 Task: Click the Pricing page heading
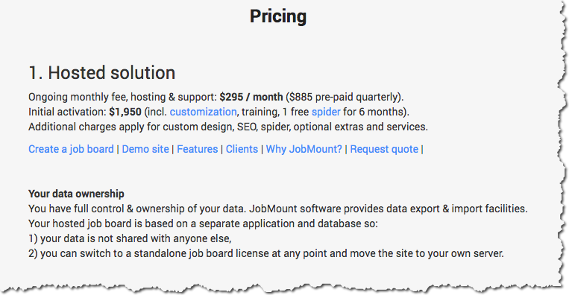278,16
